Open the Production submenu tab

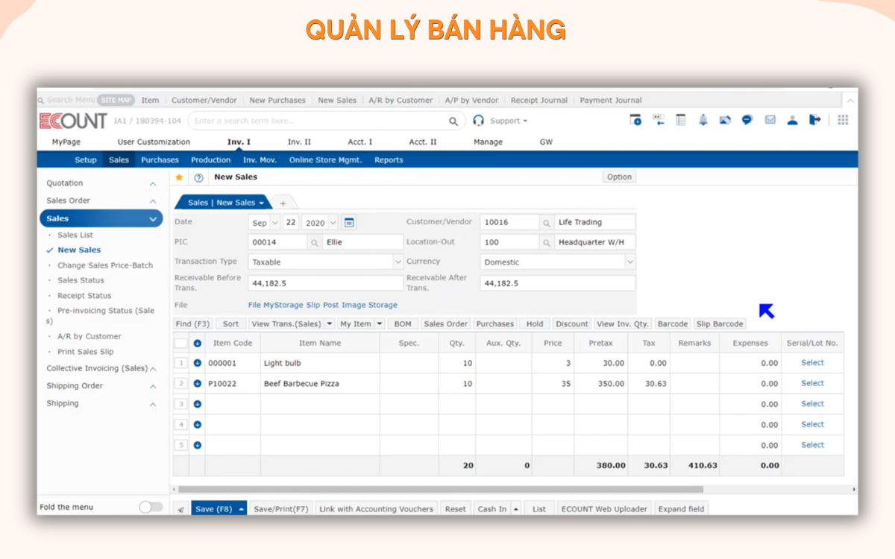(210, 160)
